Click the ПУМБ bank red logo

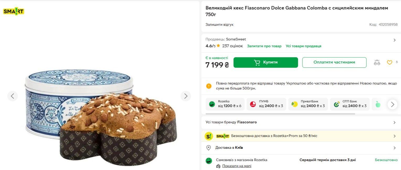click(x=253, y=104)
